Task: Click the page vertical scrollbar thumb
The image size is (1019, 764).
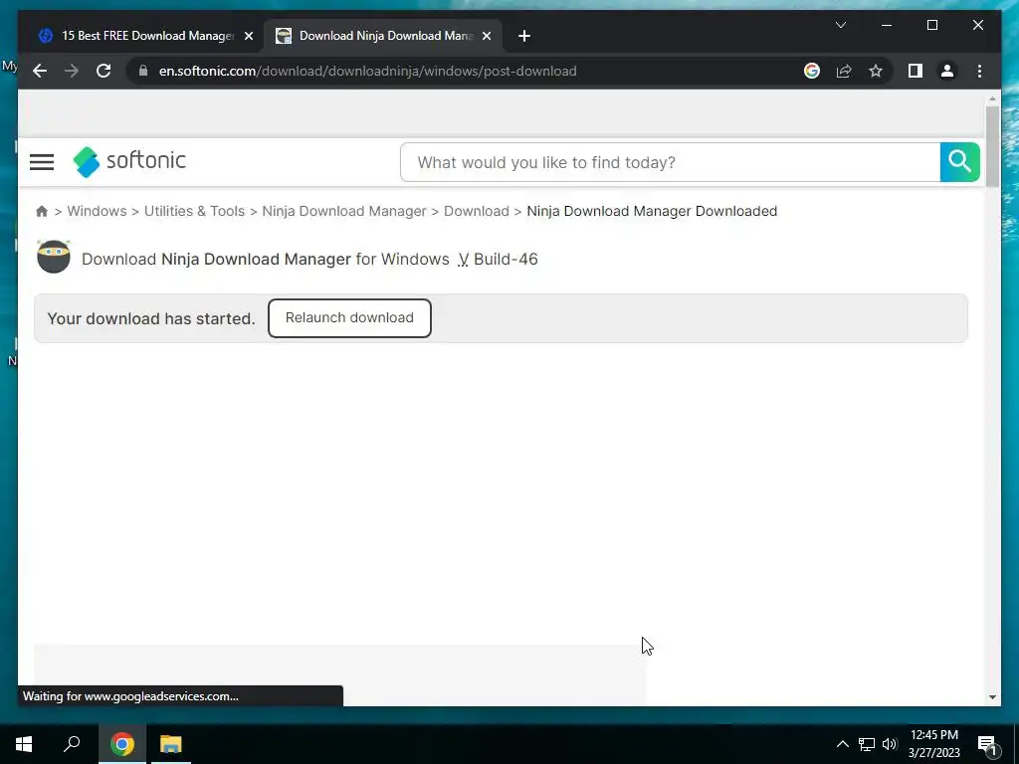Action: pos(992,147)
